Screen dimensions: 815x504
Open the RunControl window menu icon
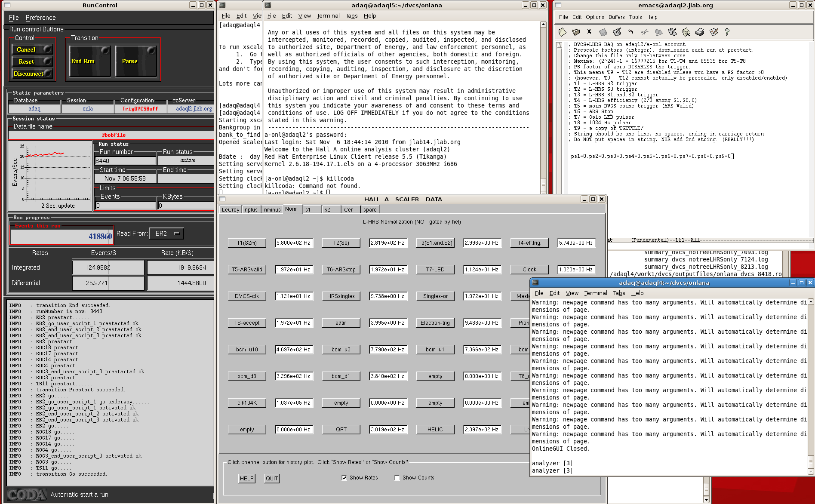tap(7, 5)
